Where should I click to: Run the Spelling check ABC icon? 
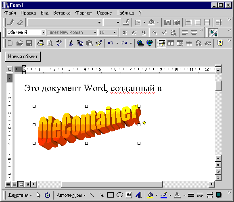59,43
